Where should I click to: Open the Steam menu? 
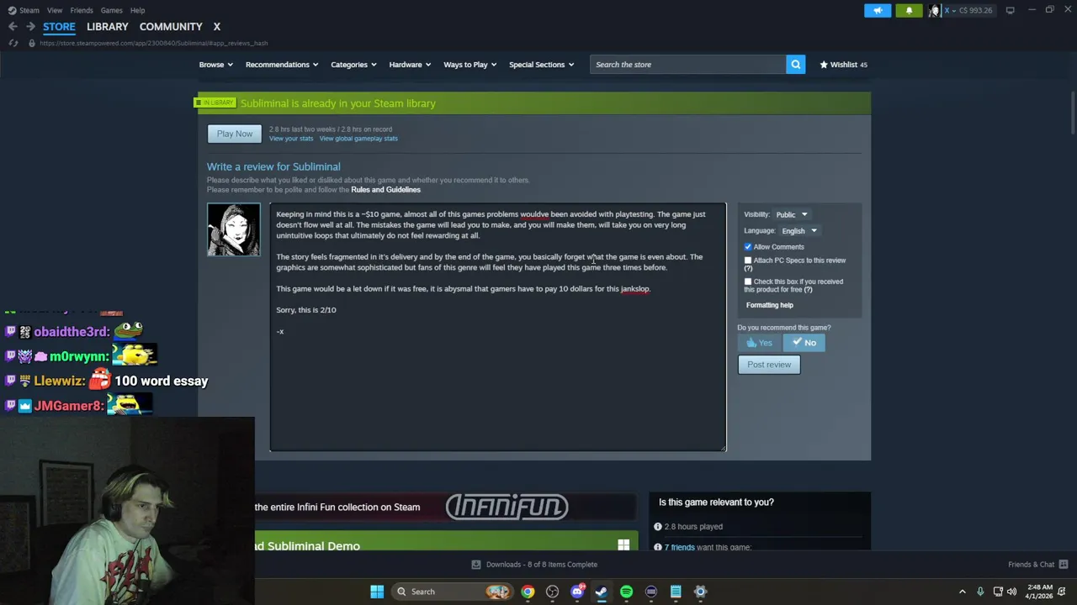29,10
